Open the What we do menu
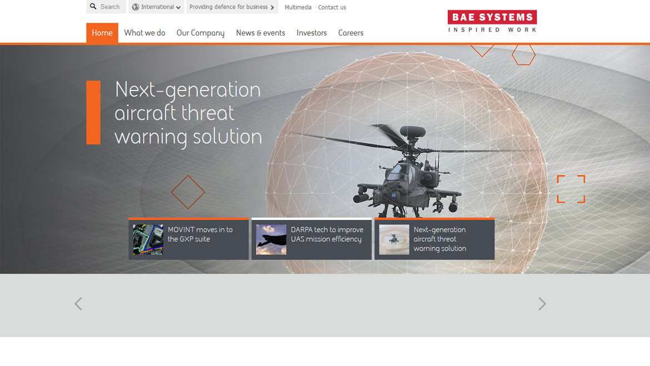 click(x=144, y=33)
